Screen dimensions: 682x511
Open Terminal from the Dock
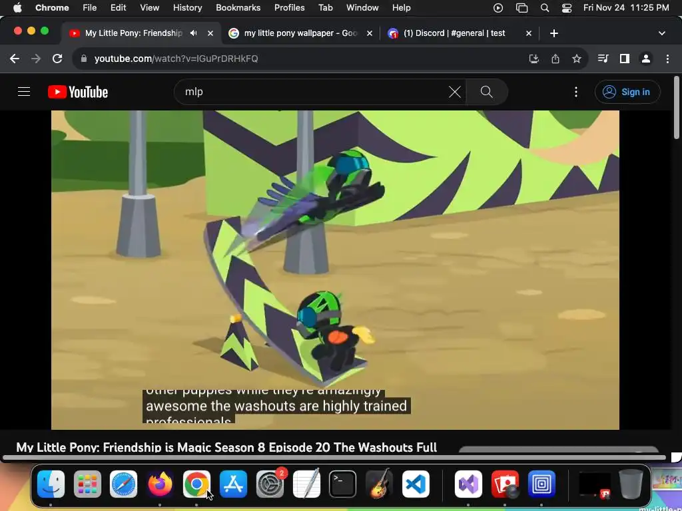point(343,484)
